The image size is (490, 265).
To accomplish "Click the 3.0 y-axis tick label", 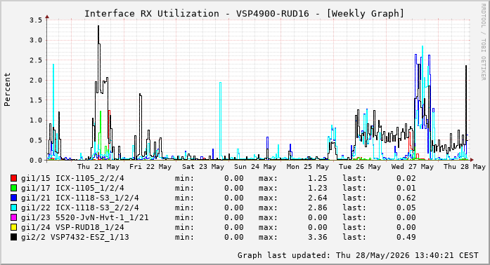I will click(x=36, y=40).
